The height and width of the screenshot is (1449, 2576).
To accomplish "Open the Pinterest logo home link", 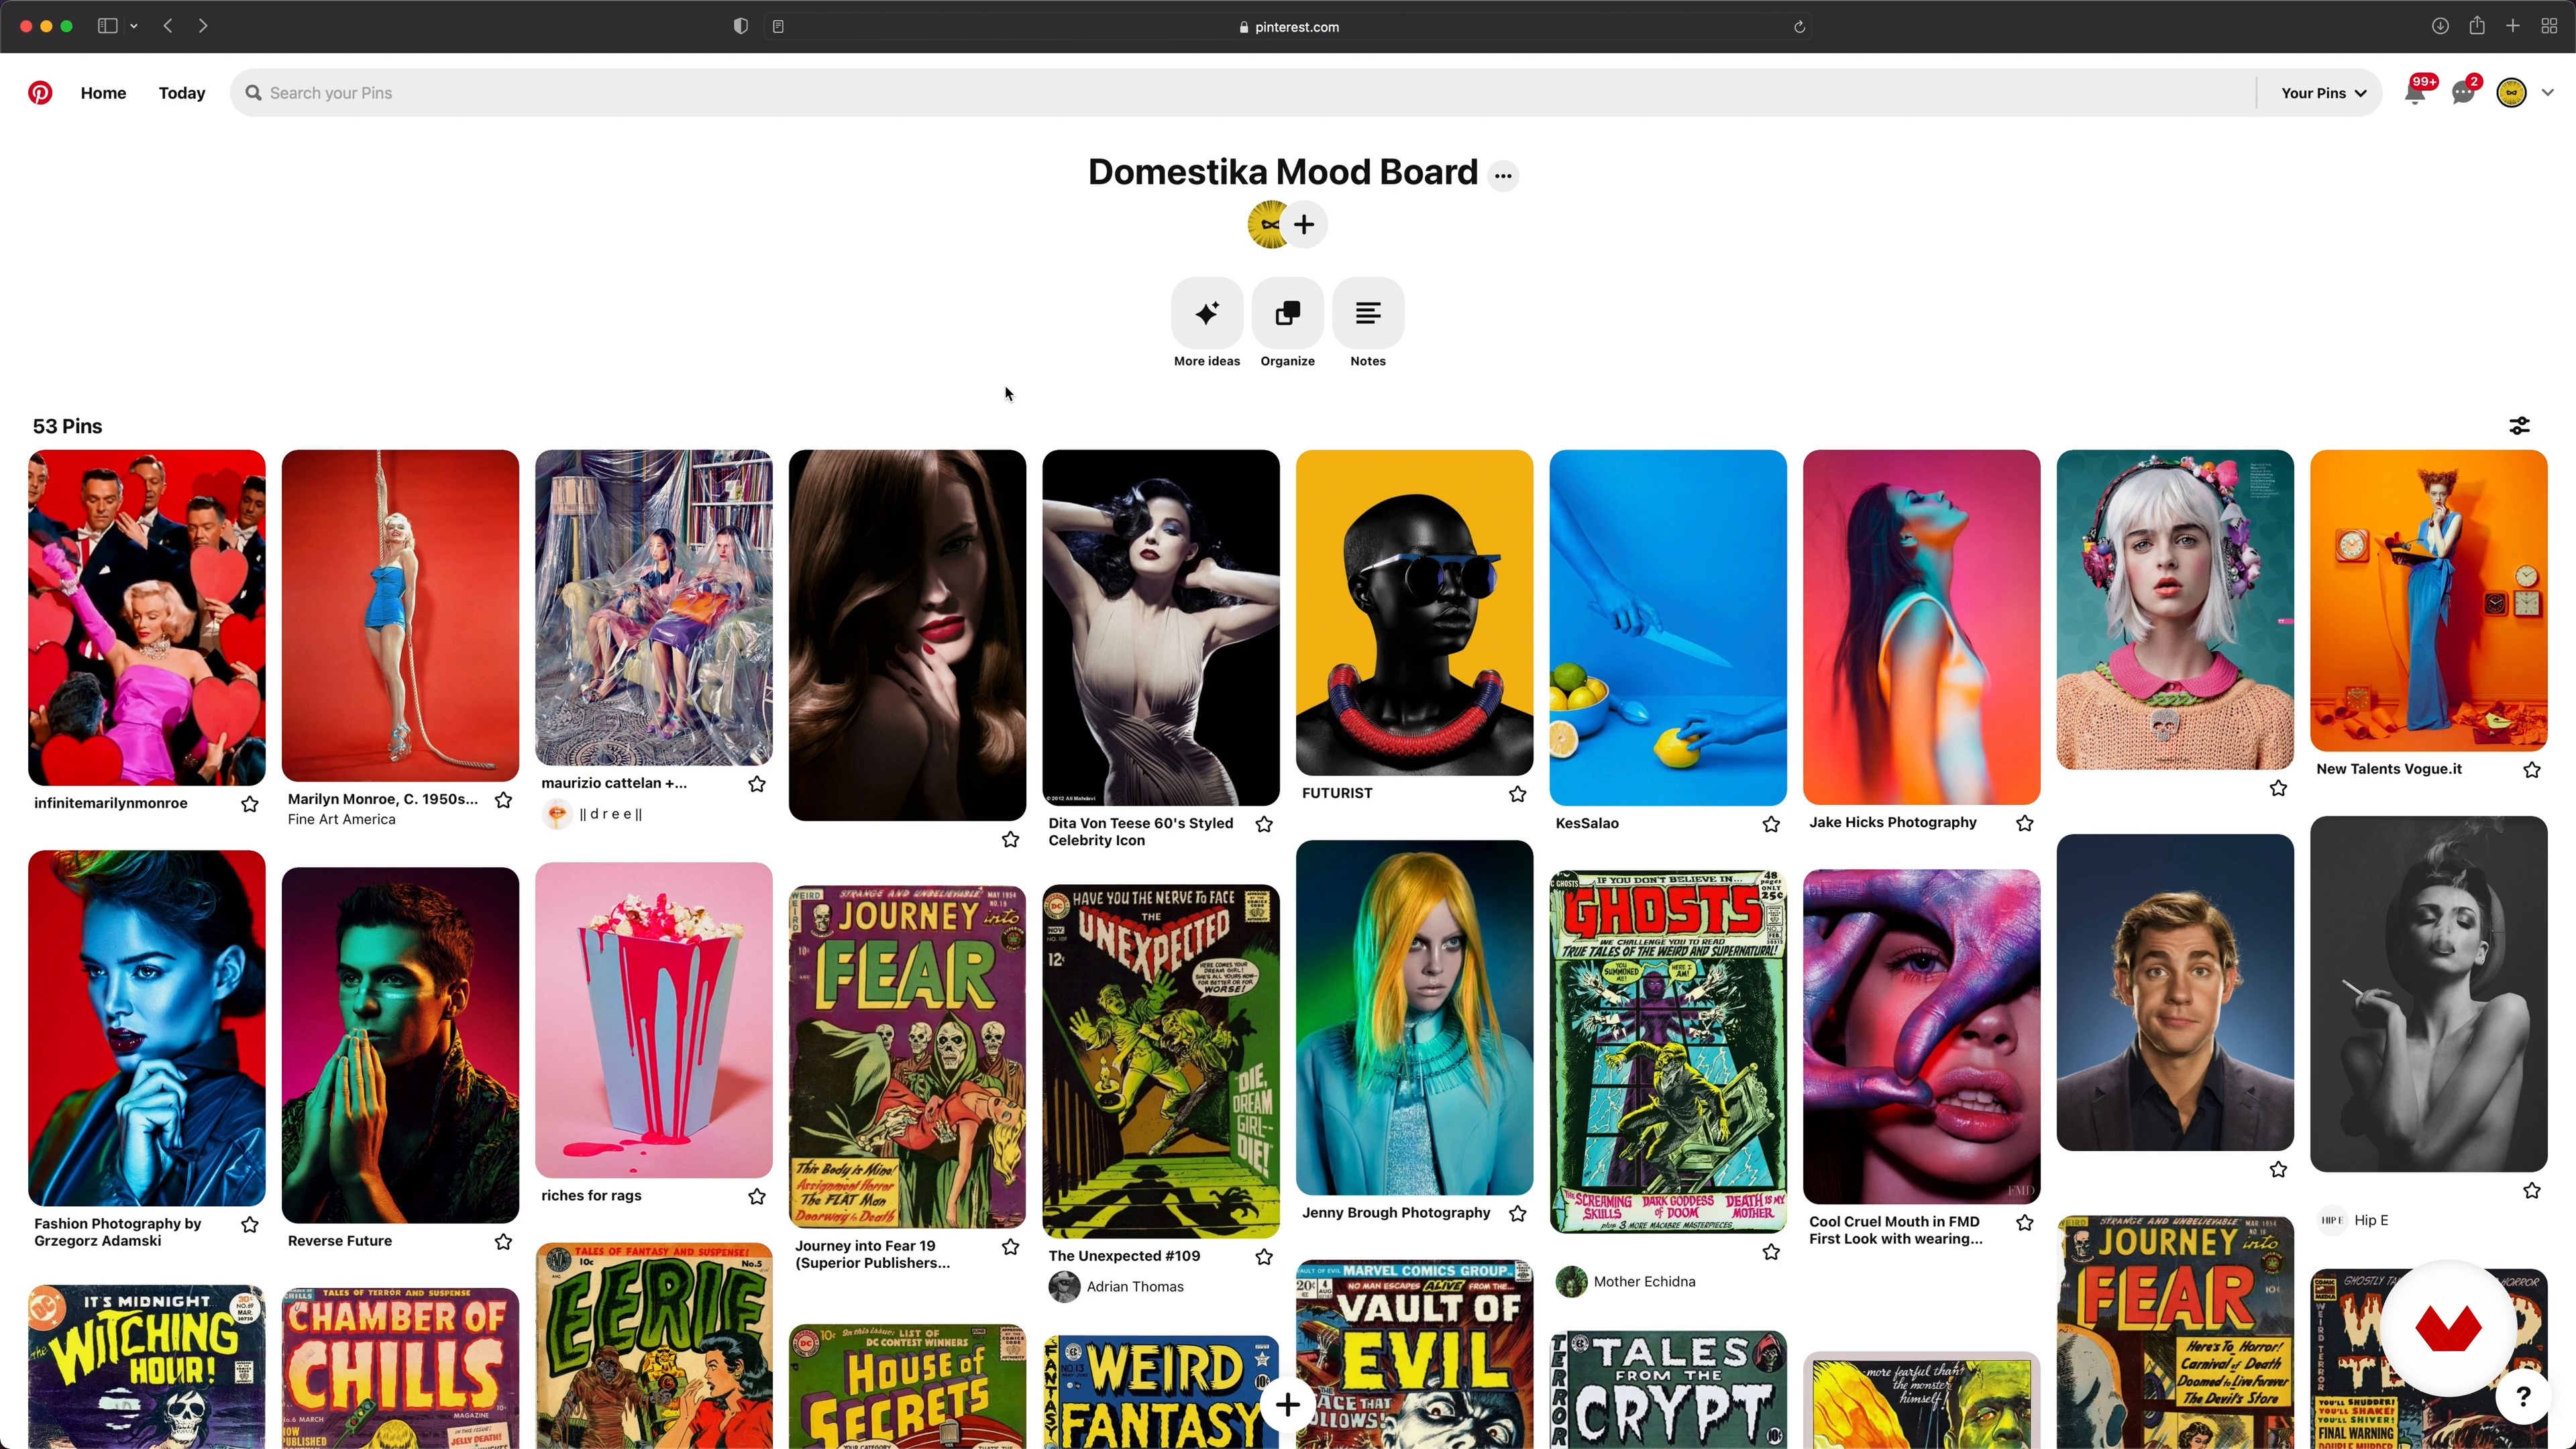I will coord(40,93).
